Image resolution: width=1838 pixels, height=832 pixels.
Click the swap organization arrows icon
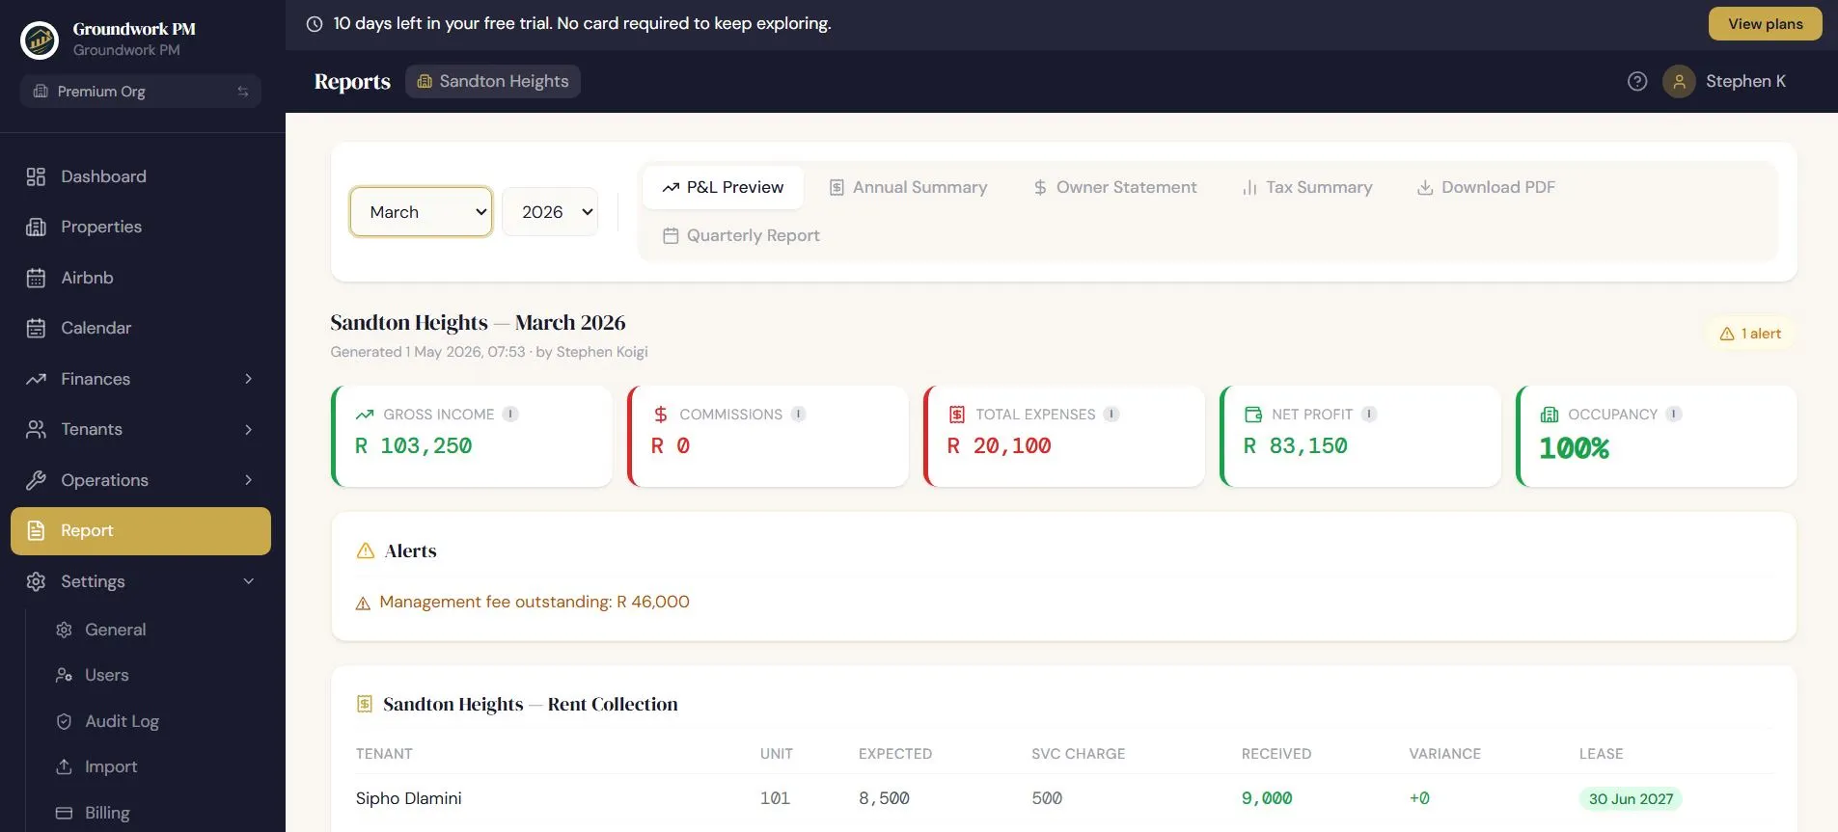click(243, 92)
